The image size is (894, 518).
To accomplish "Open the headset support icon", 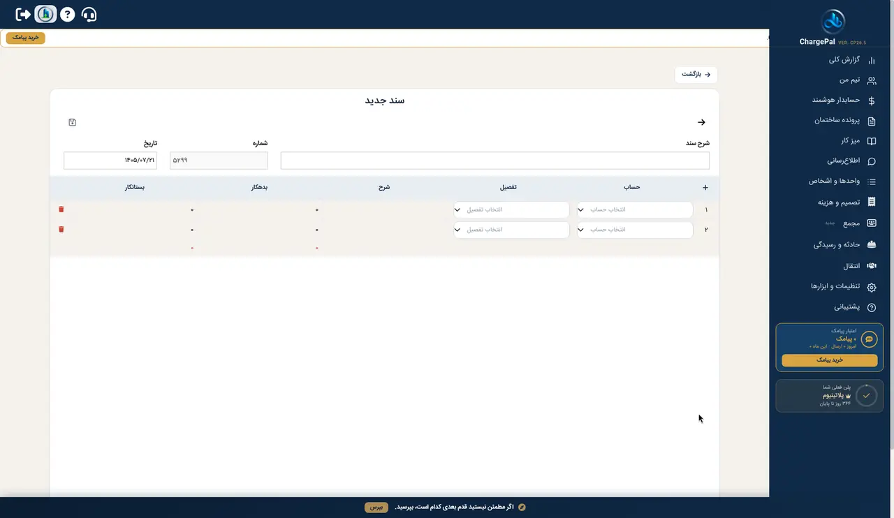I will click(x=89, y=14).
